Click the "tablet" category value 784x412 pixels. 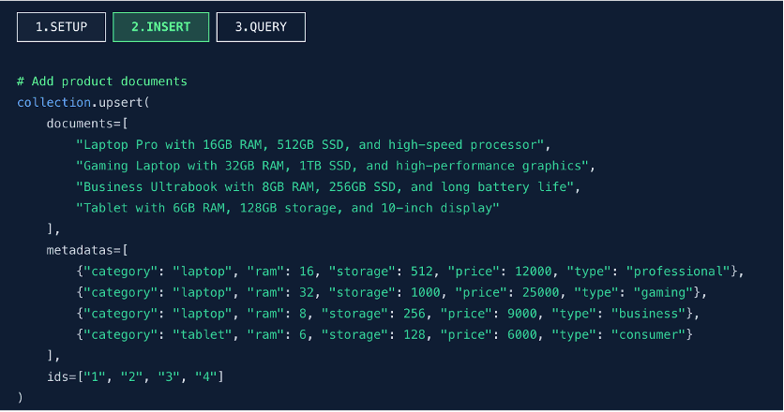(x=203, y=334)
